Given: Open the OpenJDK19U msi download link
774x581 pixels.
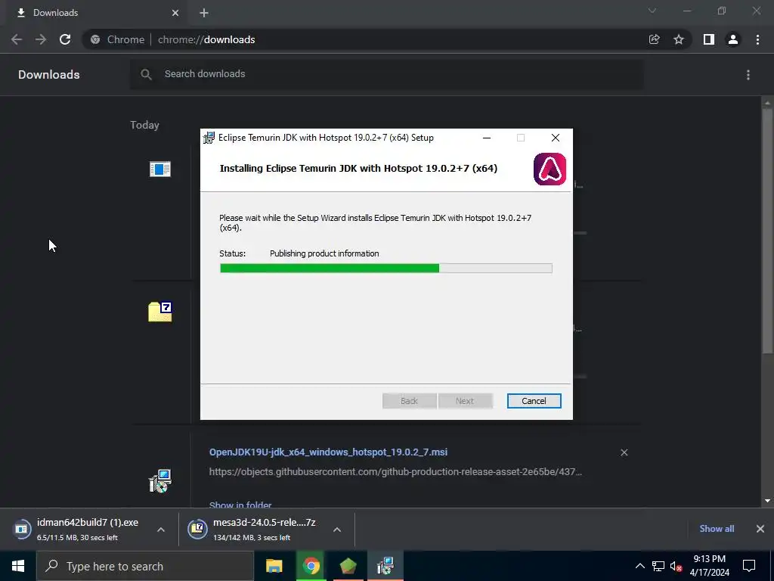Looking at the screenshot, I should point(328,452).
